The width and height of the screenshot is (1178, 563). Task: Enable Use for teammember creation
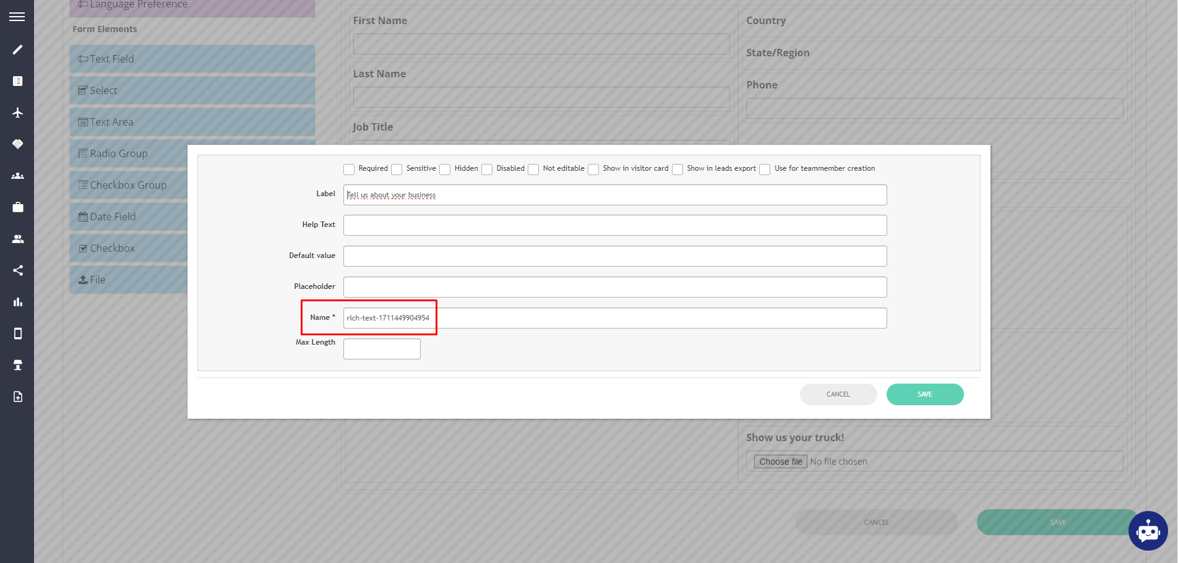(x=765, y=169)
